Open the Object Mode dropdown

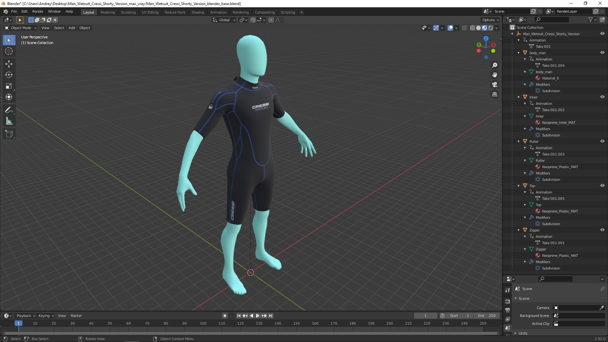pos(21,28)
